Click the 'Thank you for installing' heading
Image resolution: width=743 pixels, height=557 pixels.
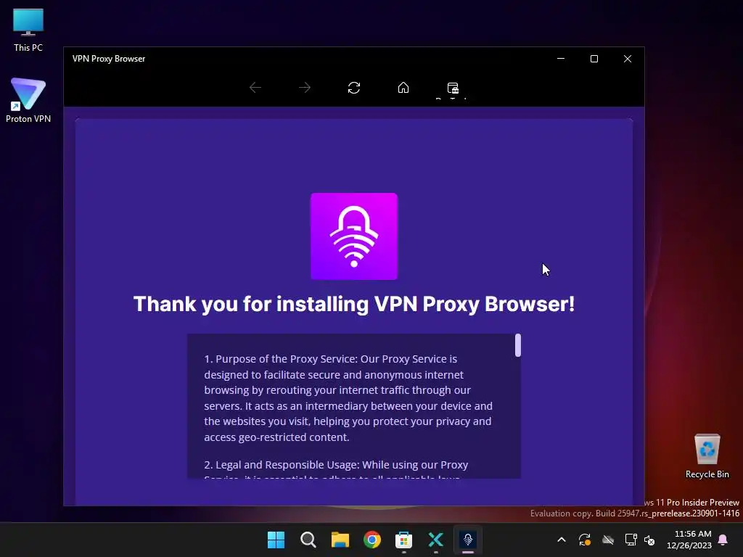coord(354,304)
